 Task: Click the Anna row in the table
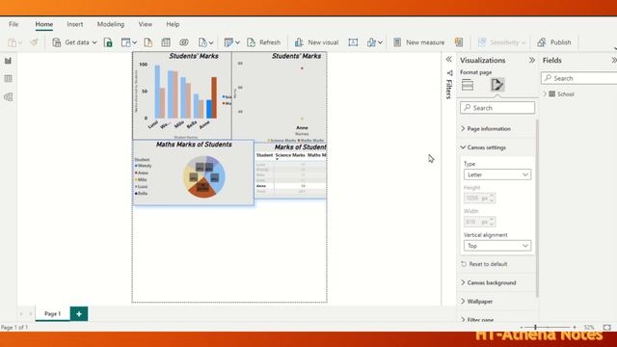290,186
